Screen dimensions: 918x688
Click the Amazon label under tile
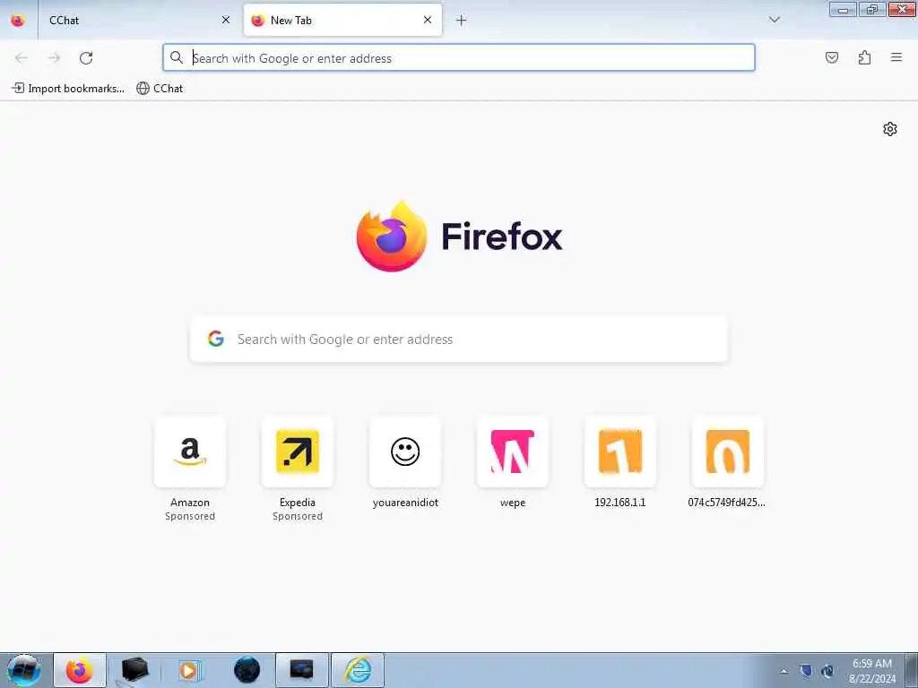[190, 503]
